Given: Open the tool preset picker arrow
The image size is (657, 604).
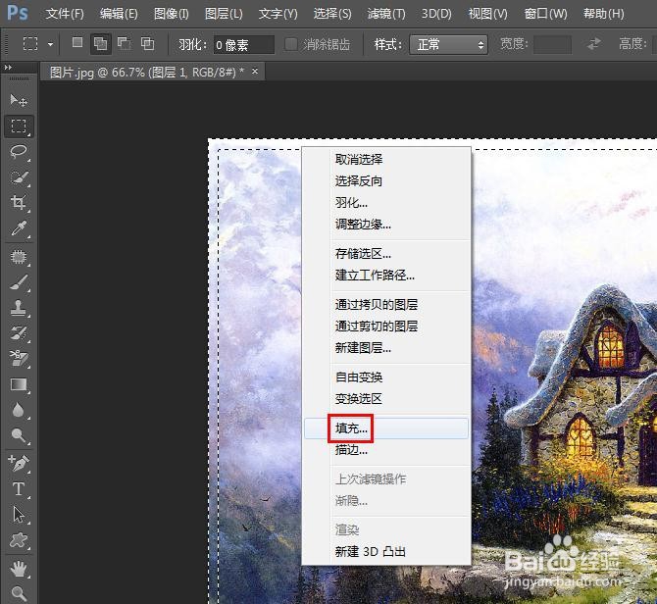Looking at the screenshot, I should (50, 44).
